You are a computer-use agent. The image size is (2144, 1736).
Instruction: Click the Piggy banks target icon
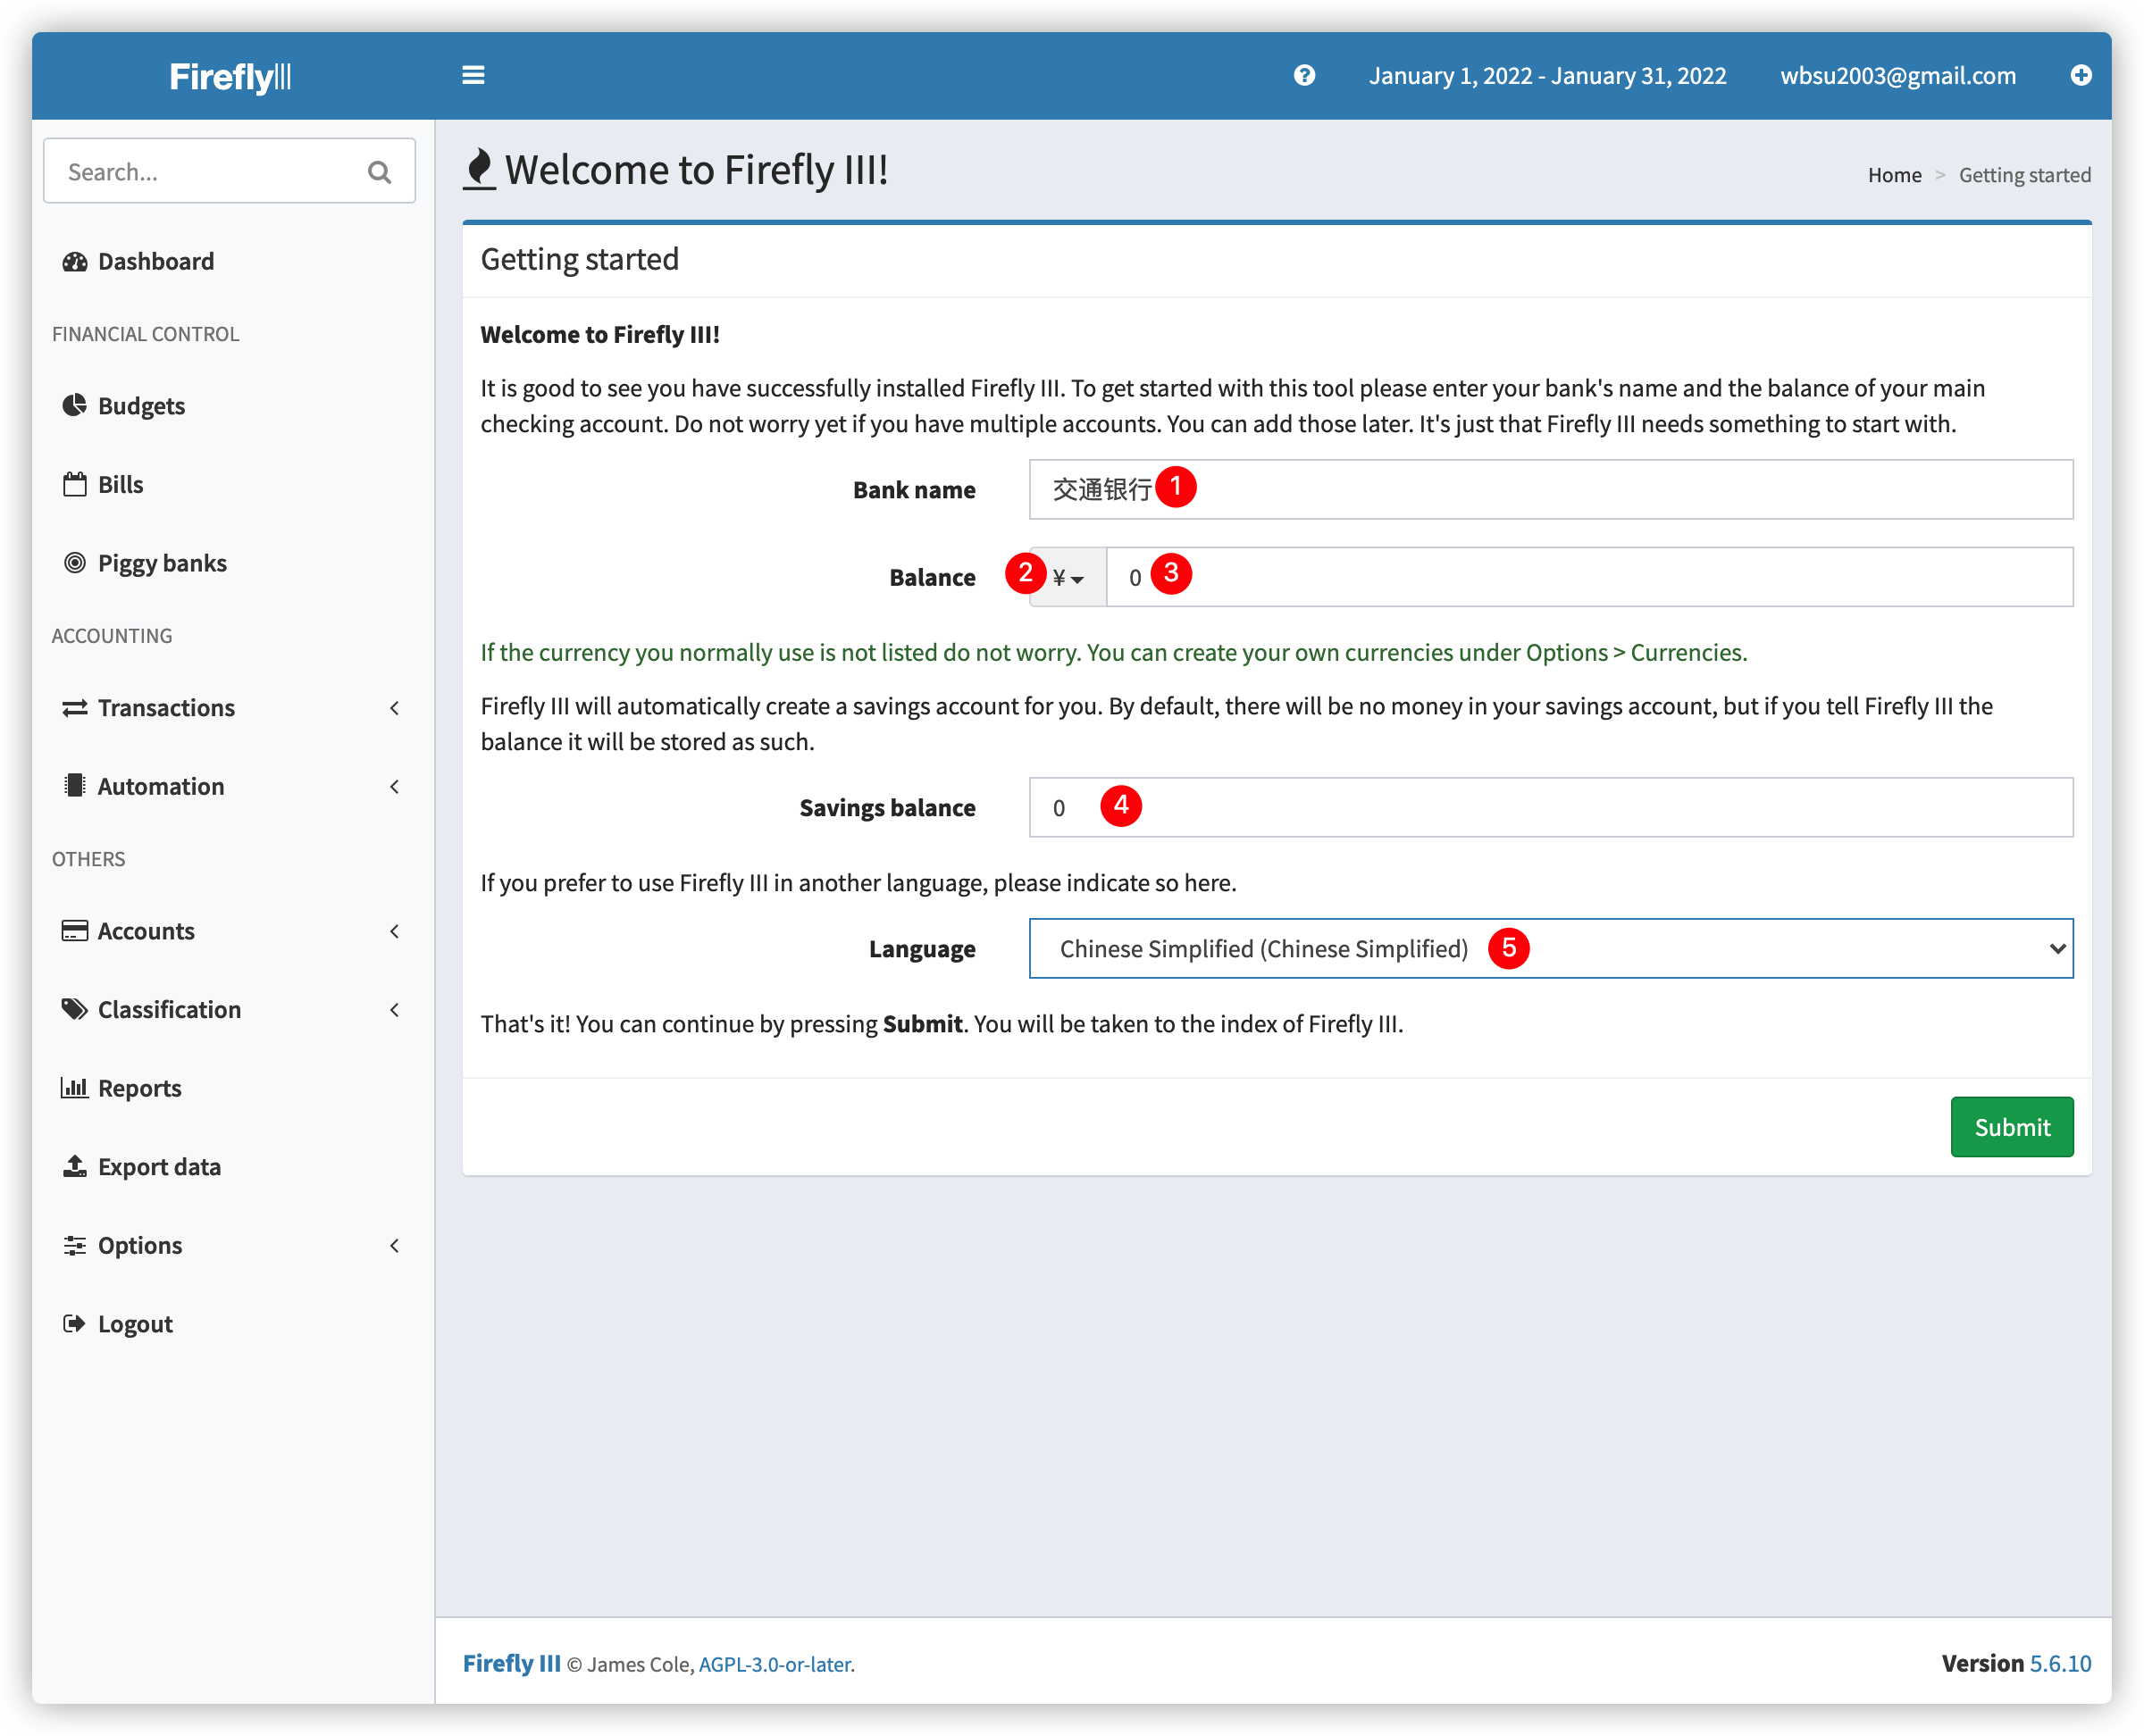tap(75, 563)
